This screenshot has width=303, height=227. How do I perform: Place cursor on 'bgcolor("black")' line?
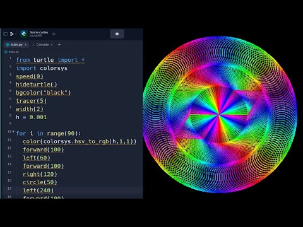pyautogui.click(x=44, y=93)
